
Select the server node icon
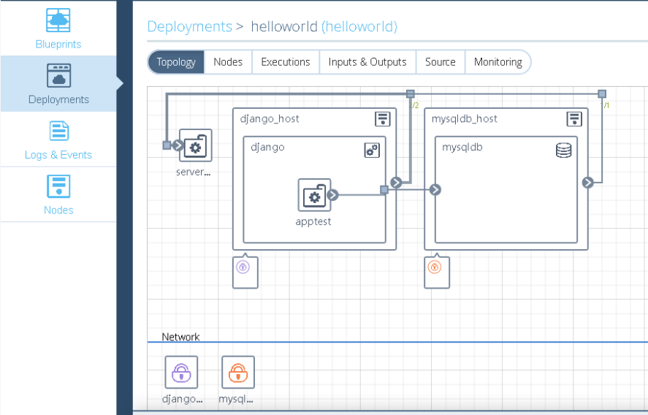195,145
